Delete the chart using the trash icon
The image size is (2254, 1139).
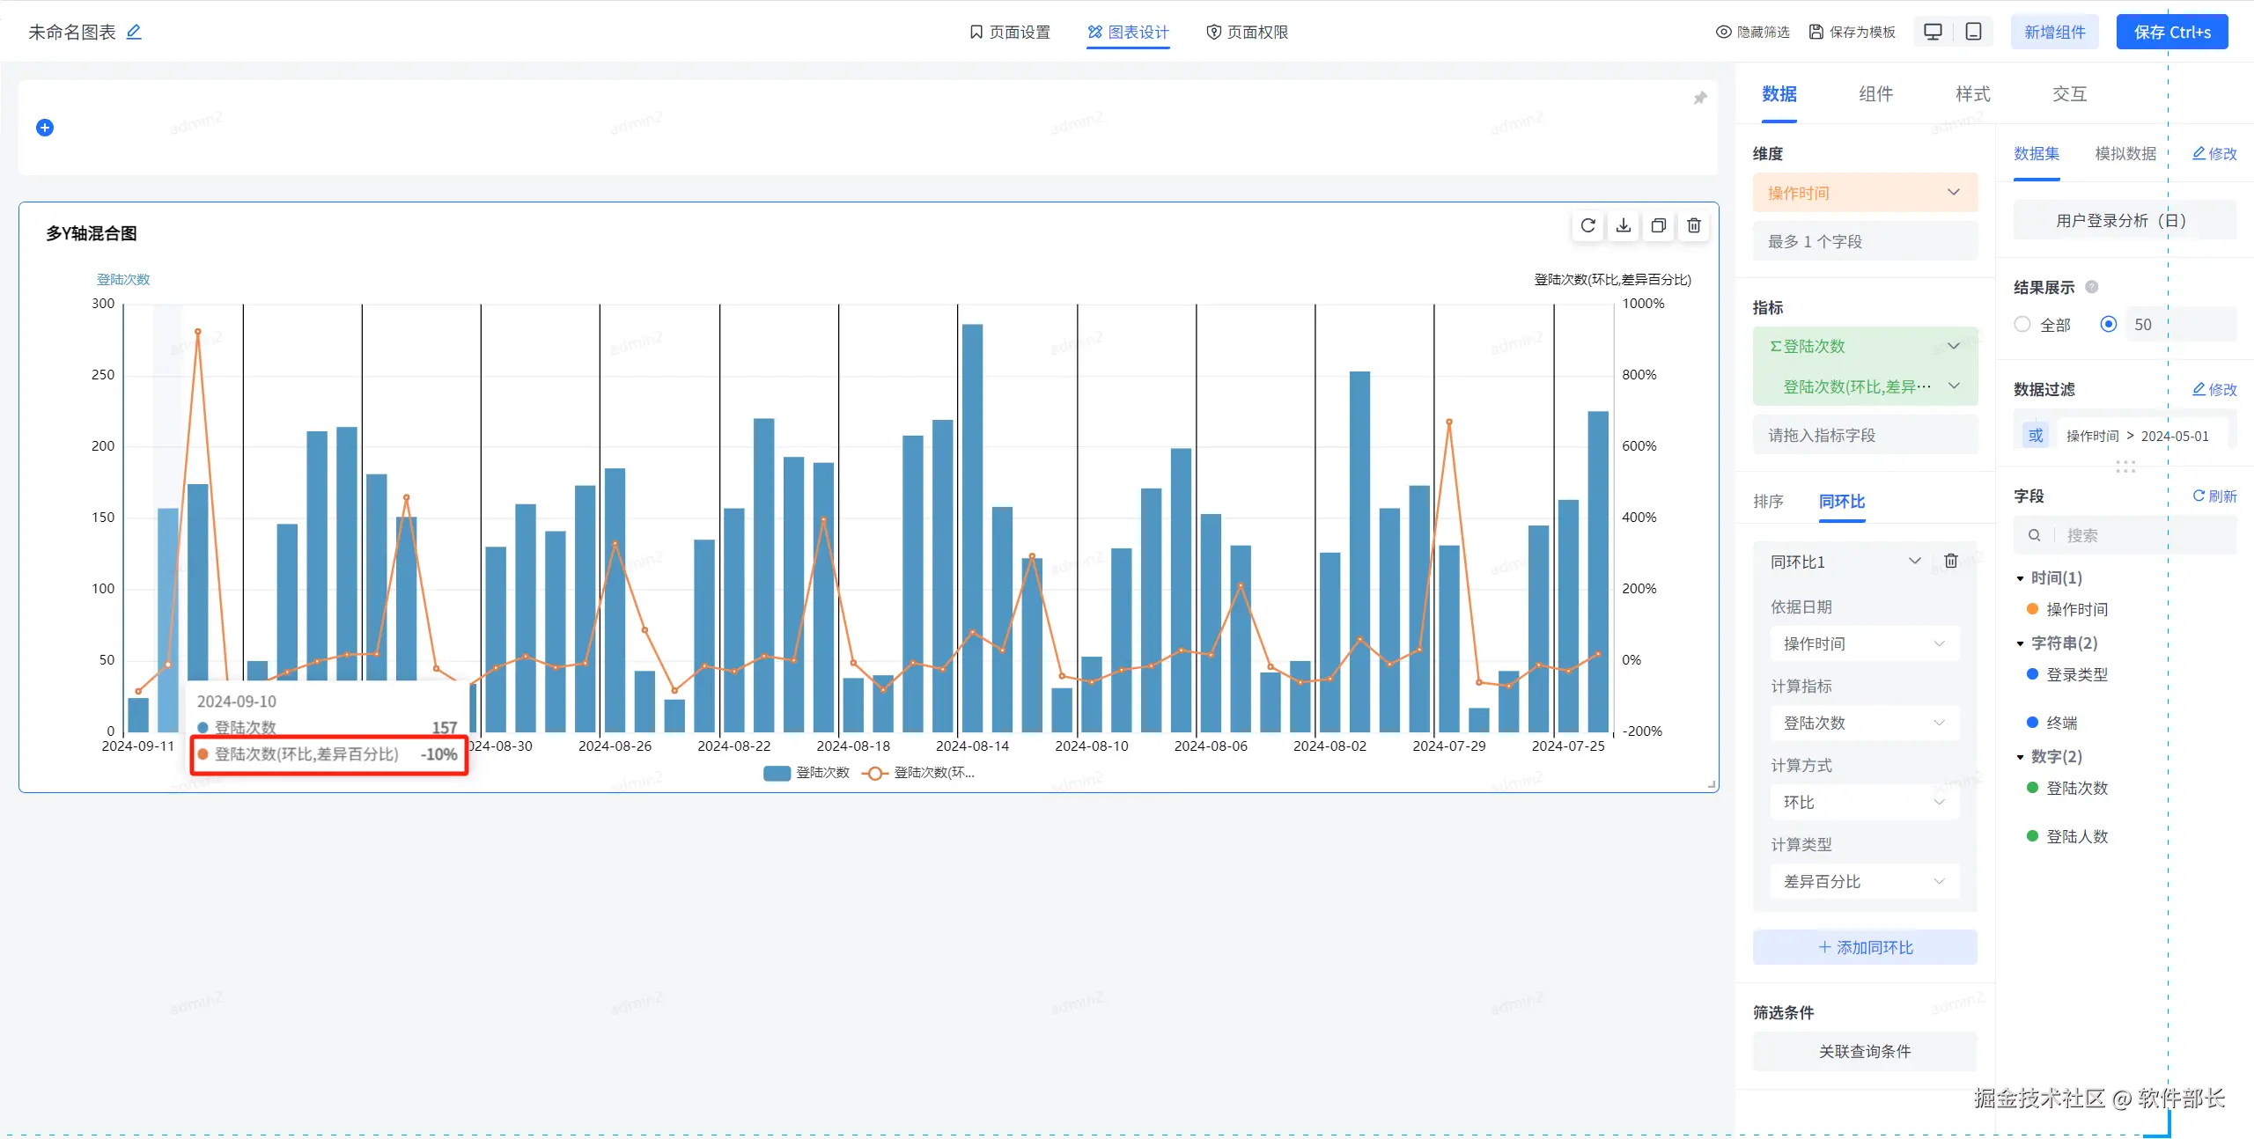[x=1694, y=226]
